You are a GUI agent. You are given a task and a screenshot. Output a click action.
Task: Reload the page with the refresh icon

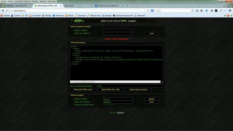point(148,11)
